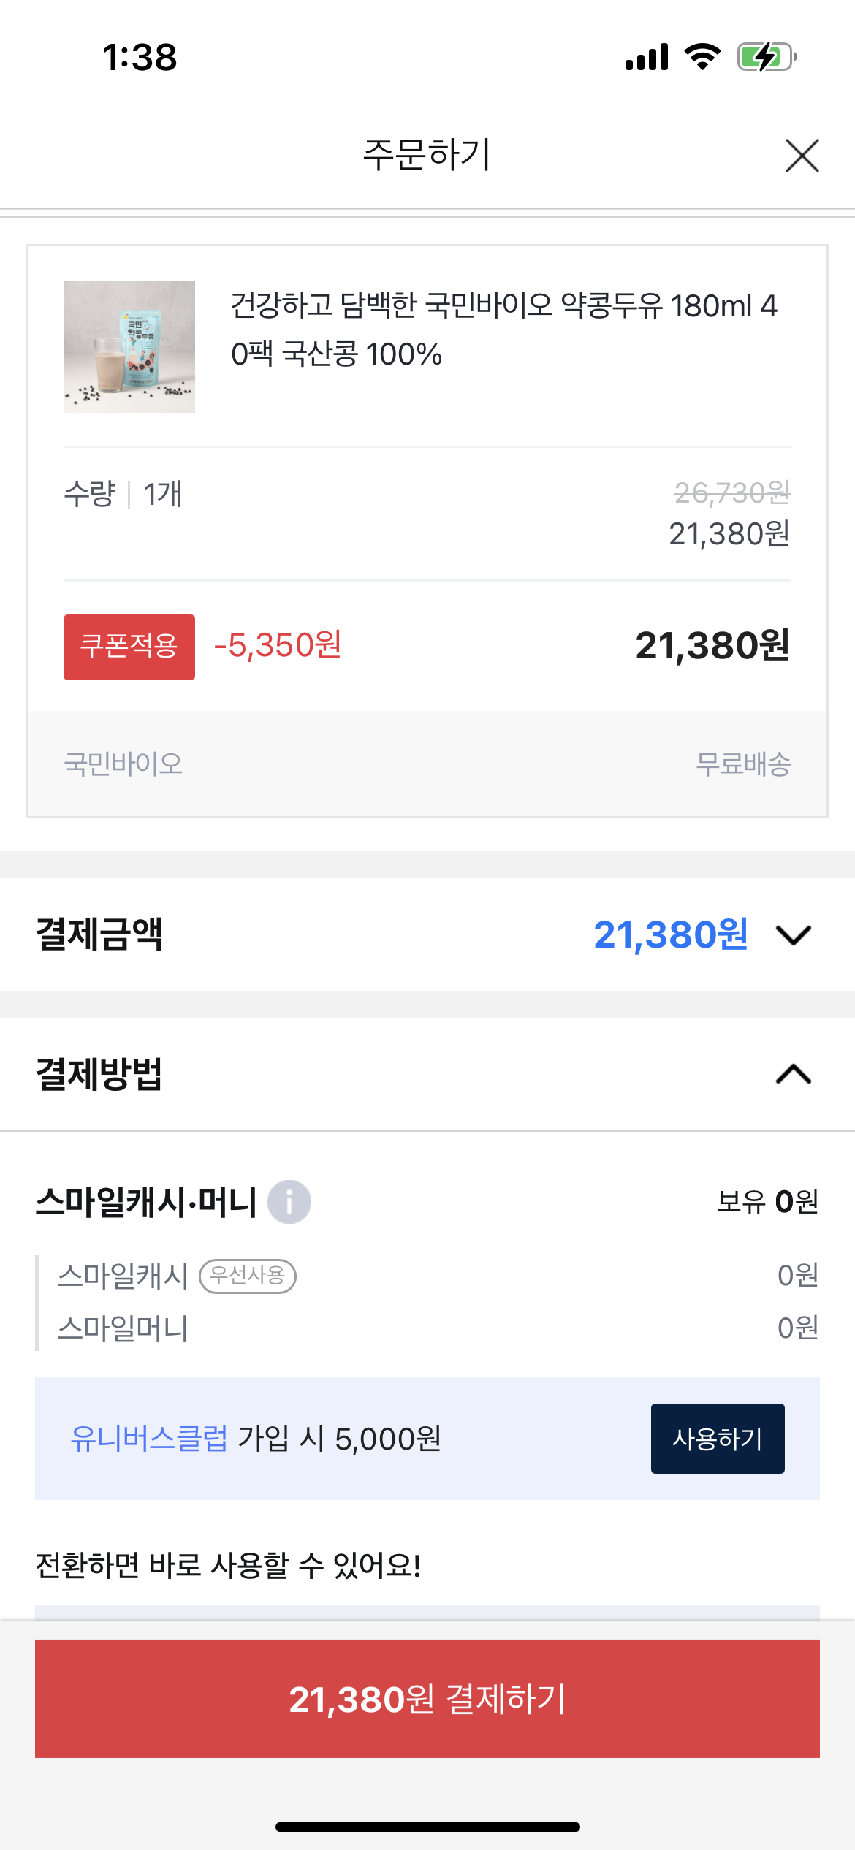Screen dimensions: 855x1850
Task: Collapse the 결제방법 section
Action: [794, 1074]
